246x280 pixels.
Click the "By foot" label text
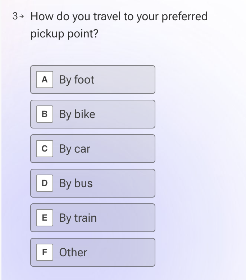tap(77, 80)
